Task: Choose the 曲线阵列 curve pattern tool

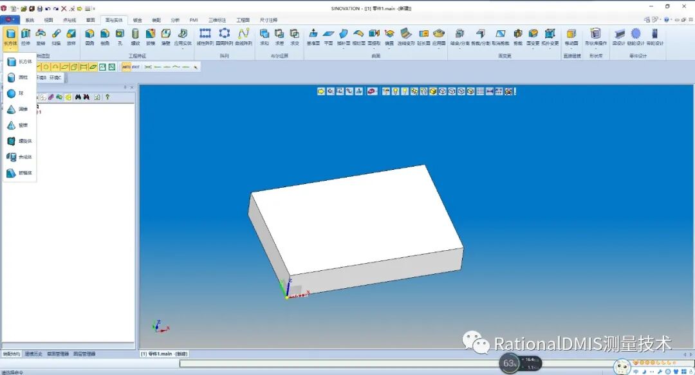Action: [x=243, y=37]
